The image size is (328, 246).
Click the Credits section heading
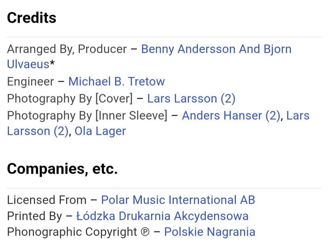32,18
